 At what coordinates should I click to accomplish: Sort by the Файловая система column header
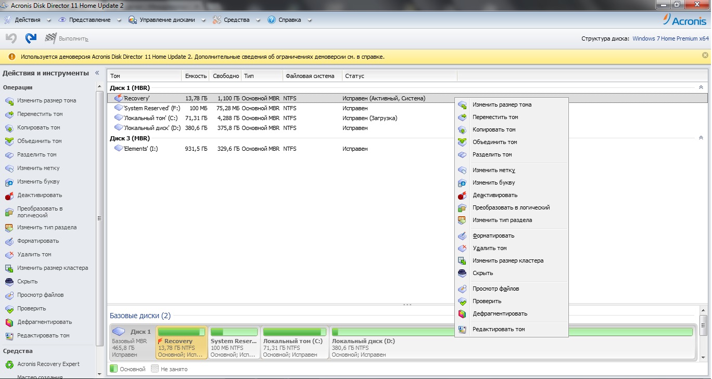(x=312, y=76)
